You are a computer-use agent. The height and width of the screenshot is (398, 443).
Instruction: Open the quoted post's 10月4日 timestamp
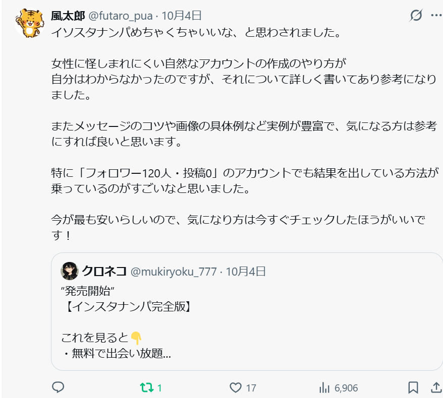[x=246, y=272]
